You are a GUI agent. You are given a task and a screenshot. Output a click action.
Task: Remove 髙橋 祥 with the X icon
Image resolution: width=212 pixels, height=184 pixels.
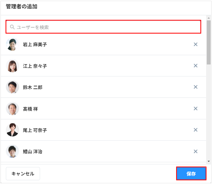[196, 109]
